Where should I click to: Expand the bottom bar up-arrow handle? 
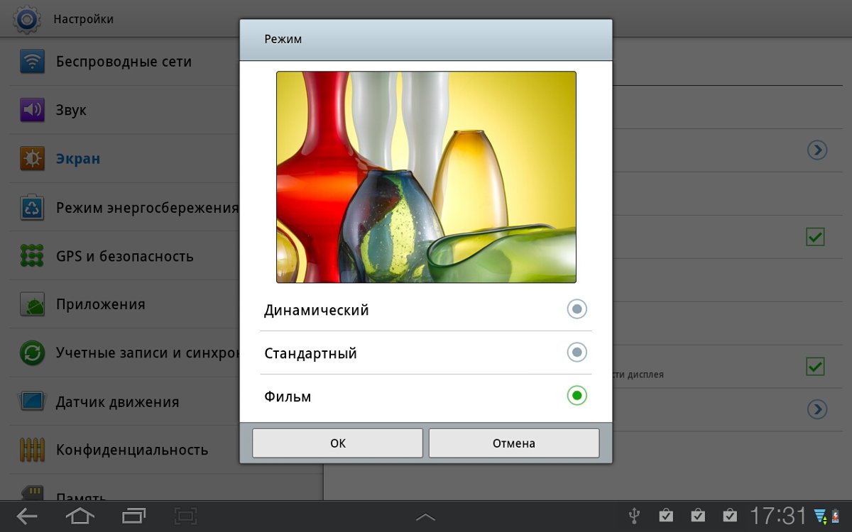click(x=425, y=517)
